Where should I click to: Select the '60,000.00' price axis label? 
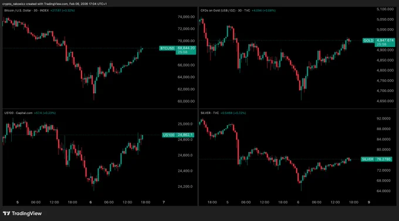coord(186,101)
